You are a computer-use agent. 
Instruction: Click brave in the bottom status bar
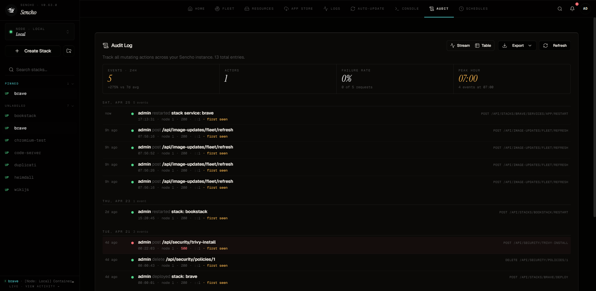[13, 281]
